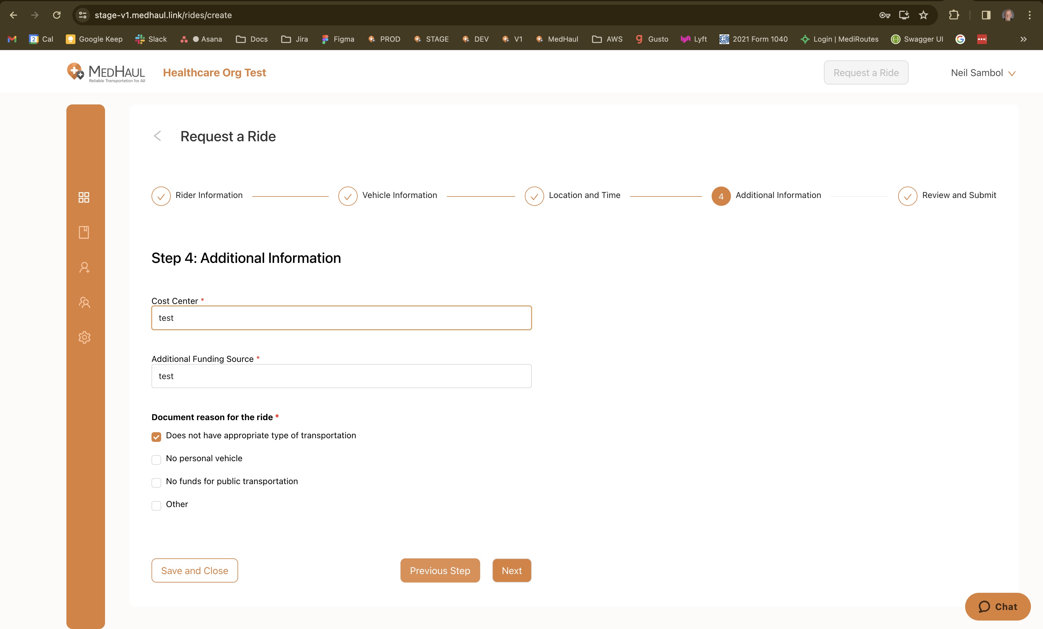Open the Swagger UI bookmark
This screenshot has width=1043, height=629.
(x=917, y=39)
